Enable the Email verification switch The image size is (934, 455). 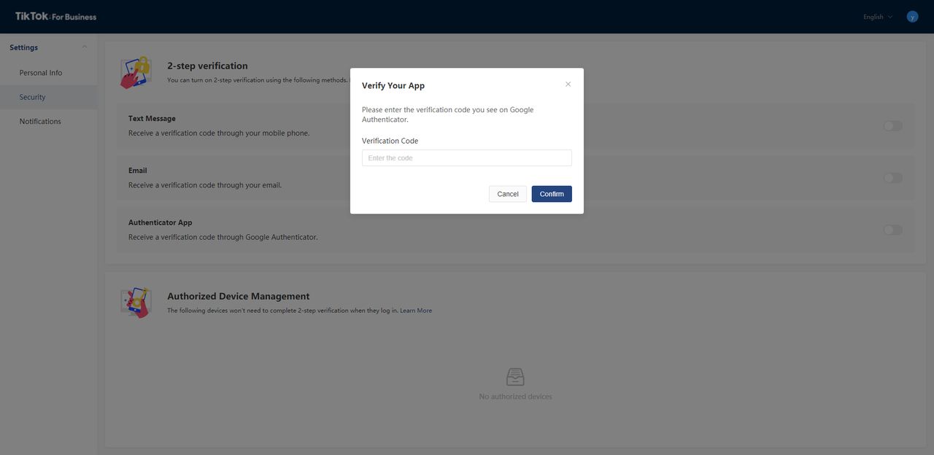tap(892, 178)
